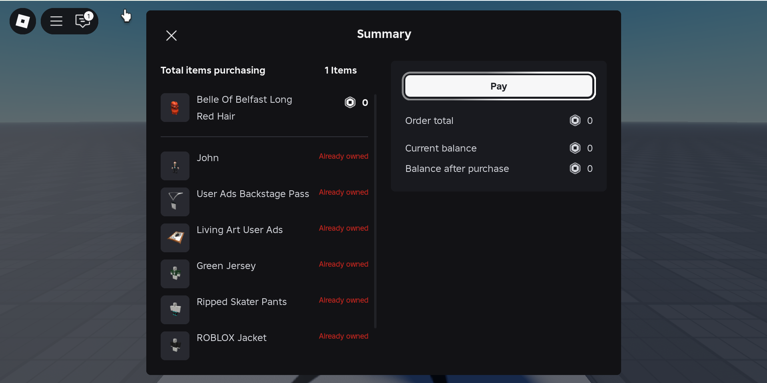Click the notification badge on the chat icon
The height and width of the screenshot is (383, 767).
click(x=89, y=16)
